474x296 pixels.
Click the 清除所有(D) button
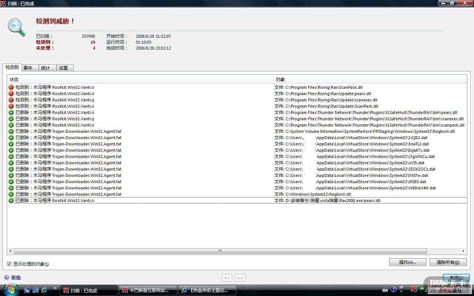[448, 262]
